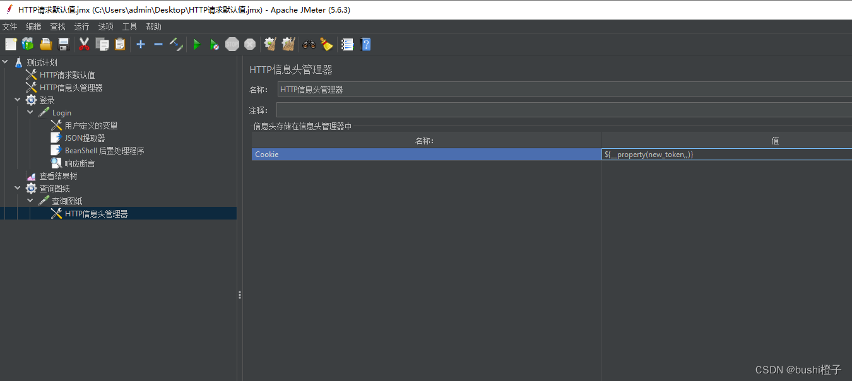852x381 pixels.
Task: Clear all results with double broom icon
Action: click(x=288, y=44)
